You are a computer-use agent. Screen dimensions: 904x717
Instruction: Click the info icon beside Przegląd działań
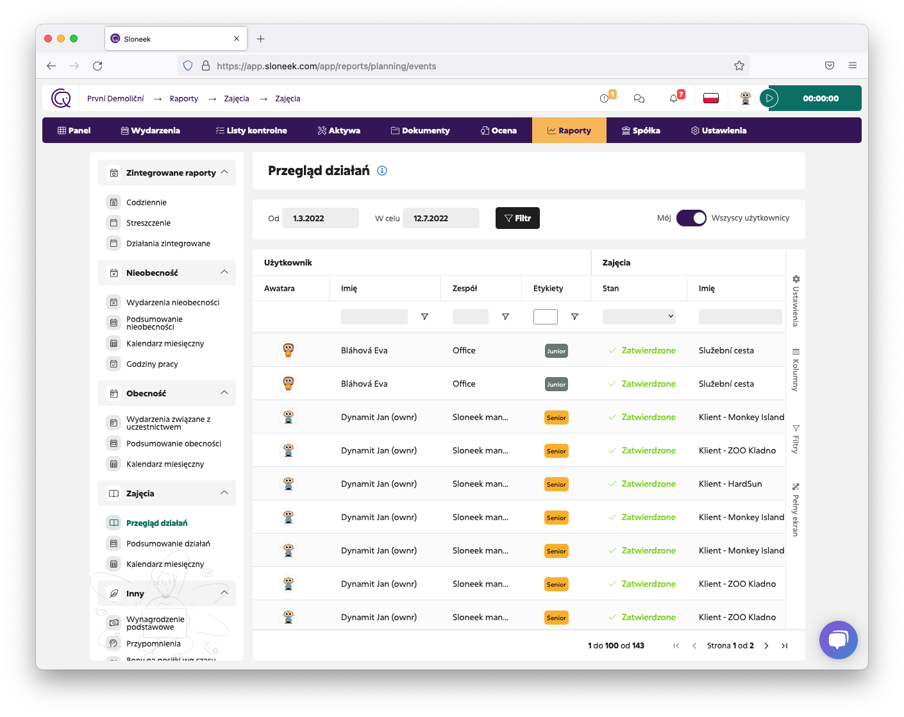[382, 171]
